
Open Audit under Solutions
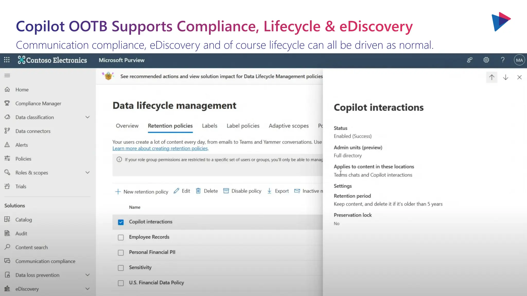click(21, 234)
